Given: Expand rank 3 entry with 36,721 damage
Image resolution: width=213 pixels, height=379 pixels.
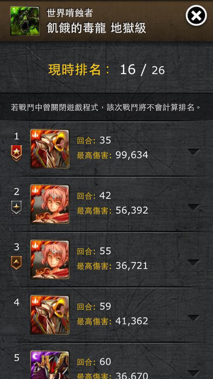Looking at the screenshot, I should point(194,263).
